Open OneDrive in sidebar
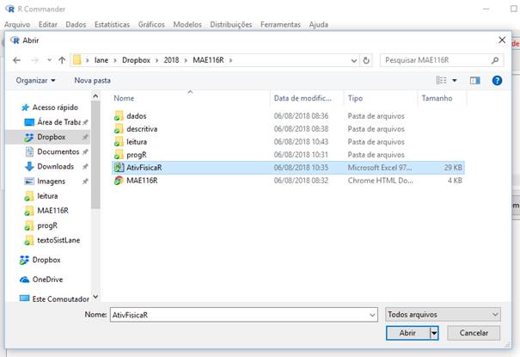 tap(41, 280)
